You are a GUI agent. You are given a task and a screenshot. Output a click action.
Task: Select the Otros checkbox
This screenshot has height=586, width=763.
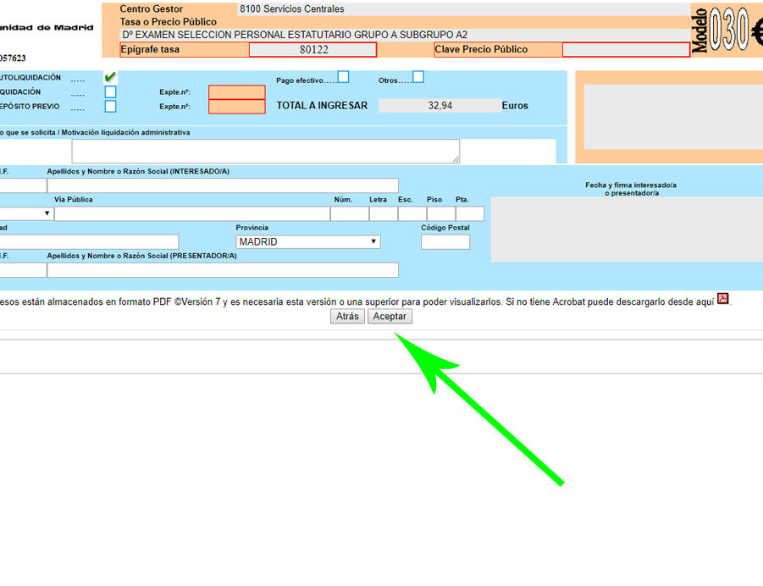(417, 77)
